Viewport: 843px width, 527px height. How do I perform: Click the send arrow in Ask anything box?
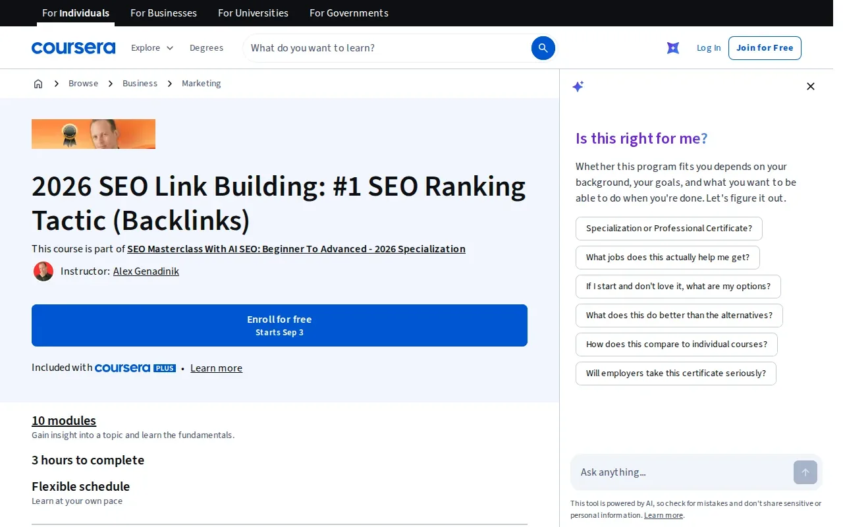click(x=805, y=472)
